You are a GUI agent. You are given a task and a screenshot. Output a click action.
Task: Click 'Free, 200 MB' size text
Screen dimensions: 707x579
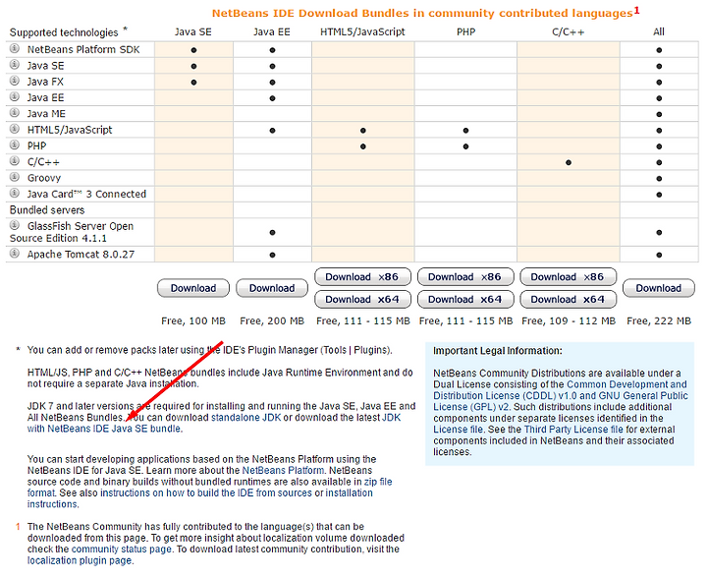tap(272, 320)
